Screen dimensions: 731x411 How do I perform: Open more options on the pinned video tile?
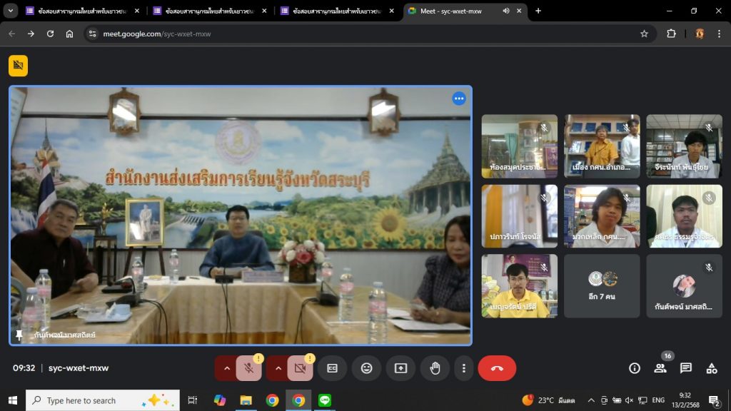[459, 98]
